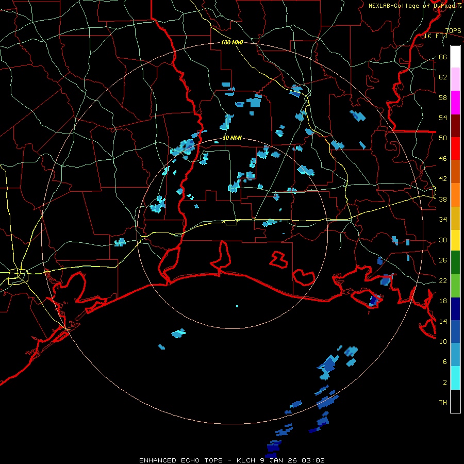Click the 14 legend value

(443, 321)
